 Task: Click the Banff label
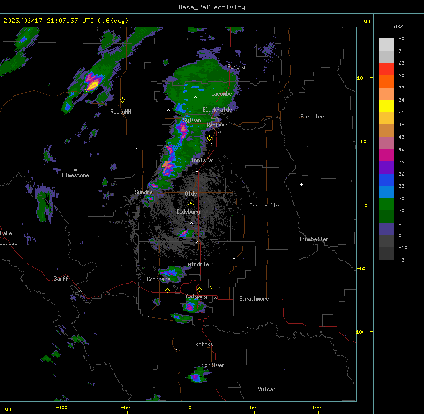[61, 279]
